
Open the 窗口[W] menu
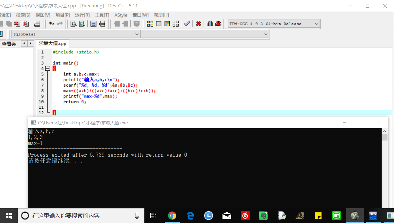141,15
